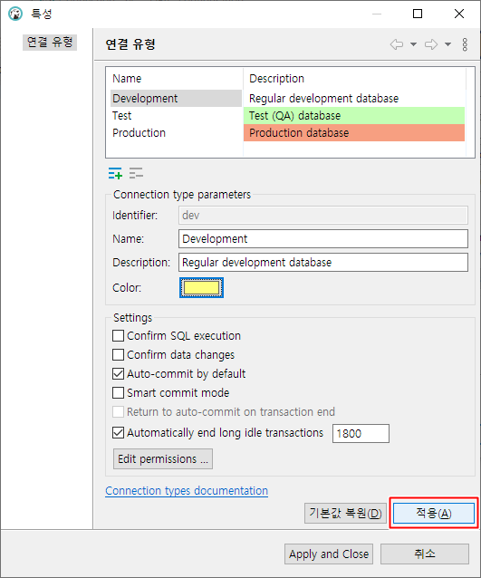
Task: Select 연결 유형 in the left tree
Action: click(50, 42)
